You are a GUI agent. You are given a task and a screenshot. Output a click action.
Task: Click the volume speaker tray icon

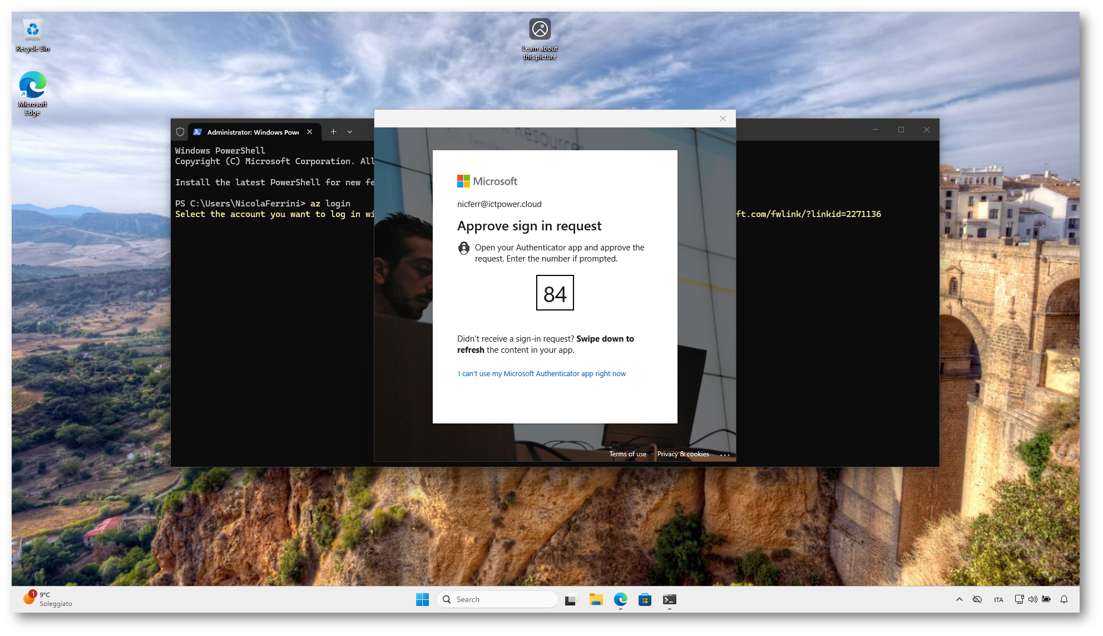[1032, 599]
